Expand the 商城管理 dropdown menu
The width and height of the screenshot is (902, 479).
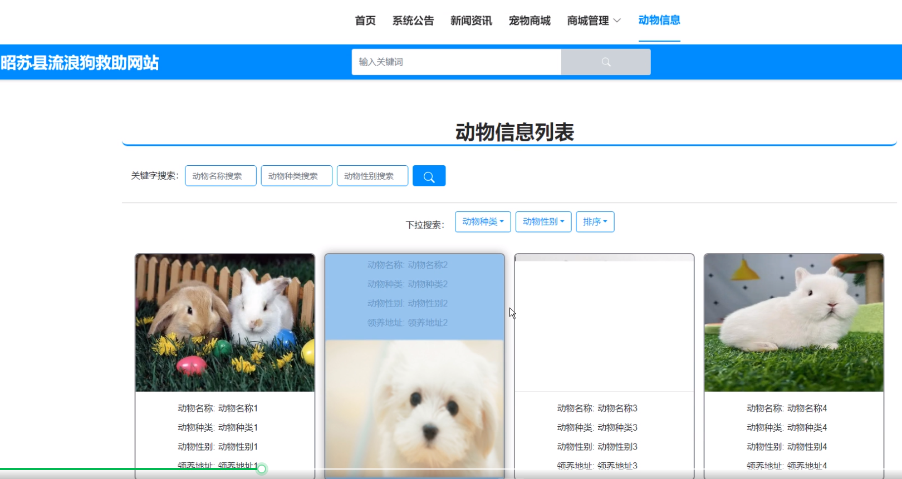point(594,21)
